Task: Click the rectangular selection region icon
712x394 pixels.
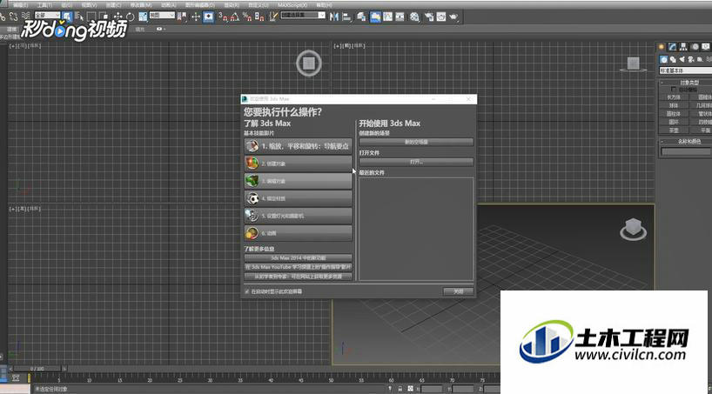Action: click(91, 17)
